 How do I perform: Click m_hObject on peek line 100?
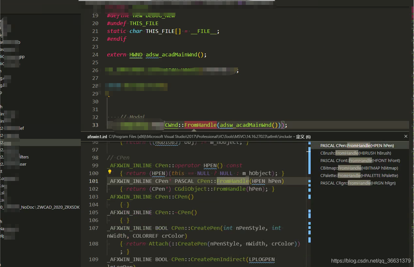(257, 173)
